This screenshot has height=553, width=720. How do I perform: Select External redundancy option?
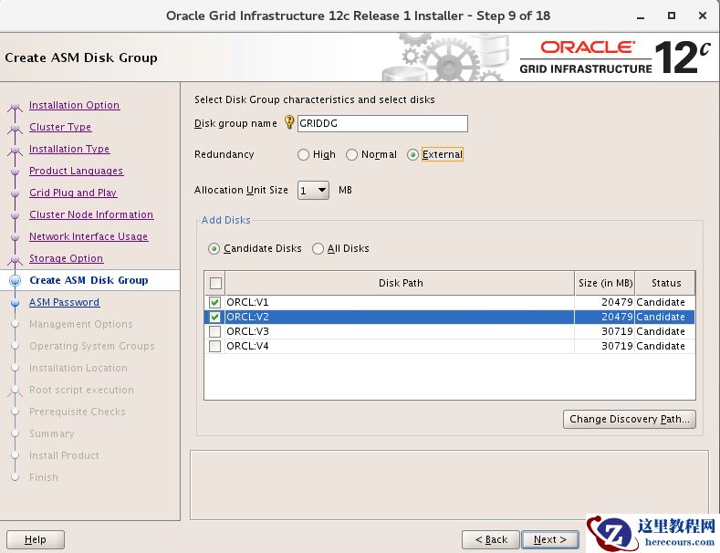pyautogui.click(x=412, y=155)
